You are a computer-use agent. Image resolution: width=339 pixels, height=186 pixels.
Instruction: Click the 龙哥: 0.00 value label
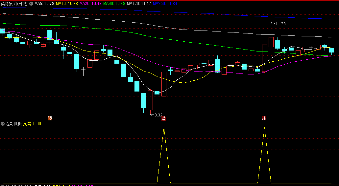tap(32, 124)
